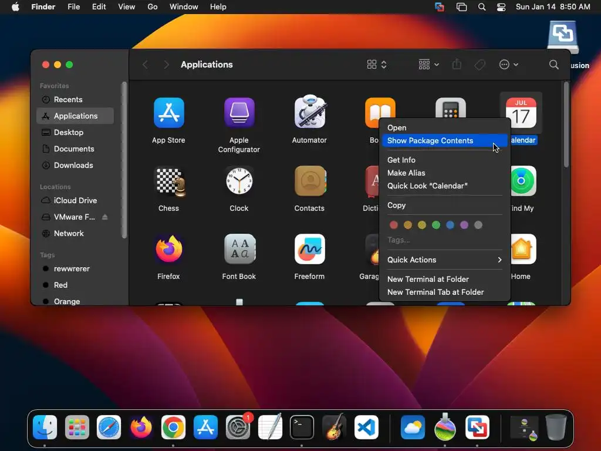Image resolution: width=601 pixels, height=451 pixels.
Task: Click Spotlight search in menu bar
Action: 482,7
